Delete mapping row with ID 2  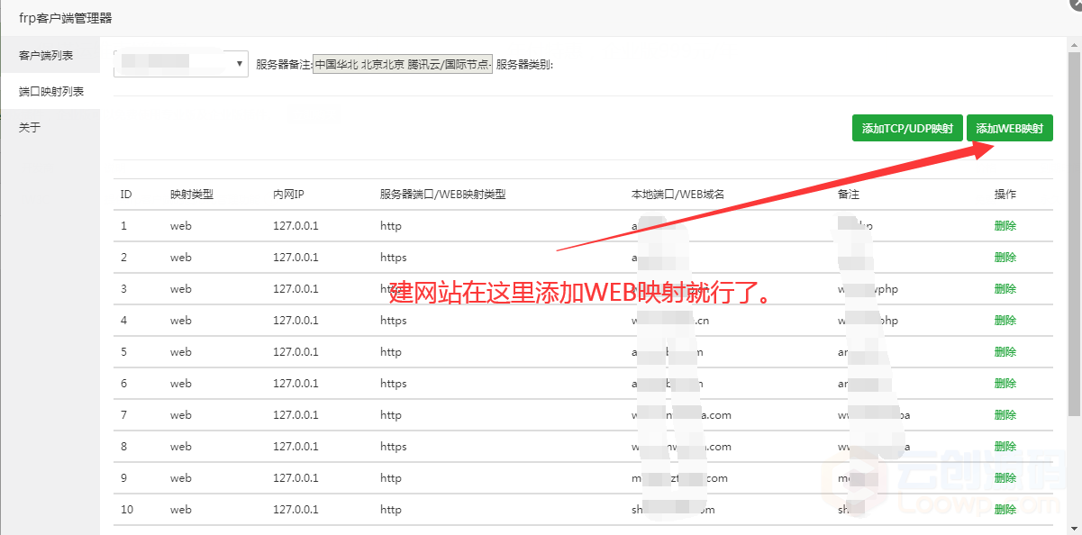pos(1005,258)
